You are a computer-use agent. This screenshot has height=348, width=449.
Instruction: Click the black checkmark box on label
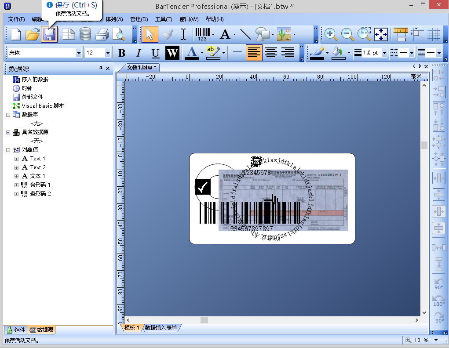click(203, 187)
